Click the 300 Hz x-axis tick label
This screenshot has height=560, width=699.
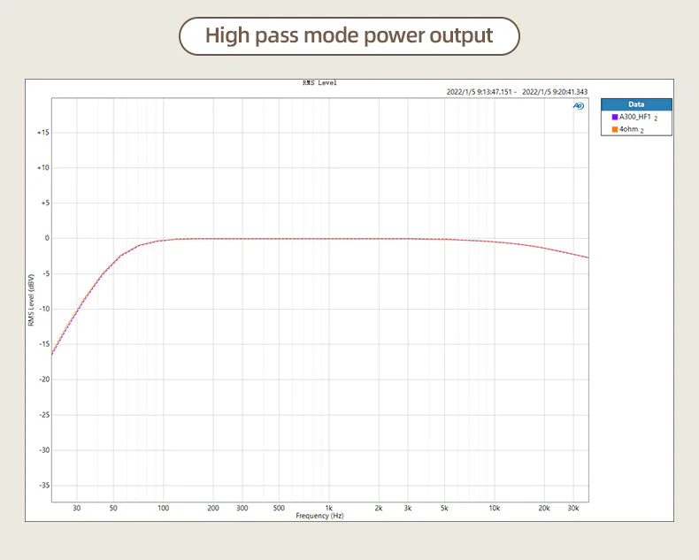[x=242, y=508]
